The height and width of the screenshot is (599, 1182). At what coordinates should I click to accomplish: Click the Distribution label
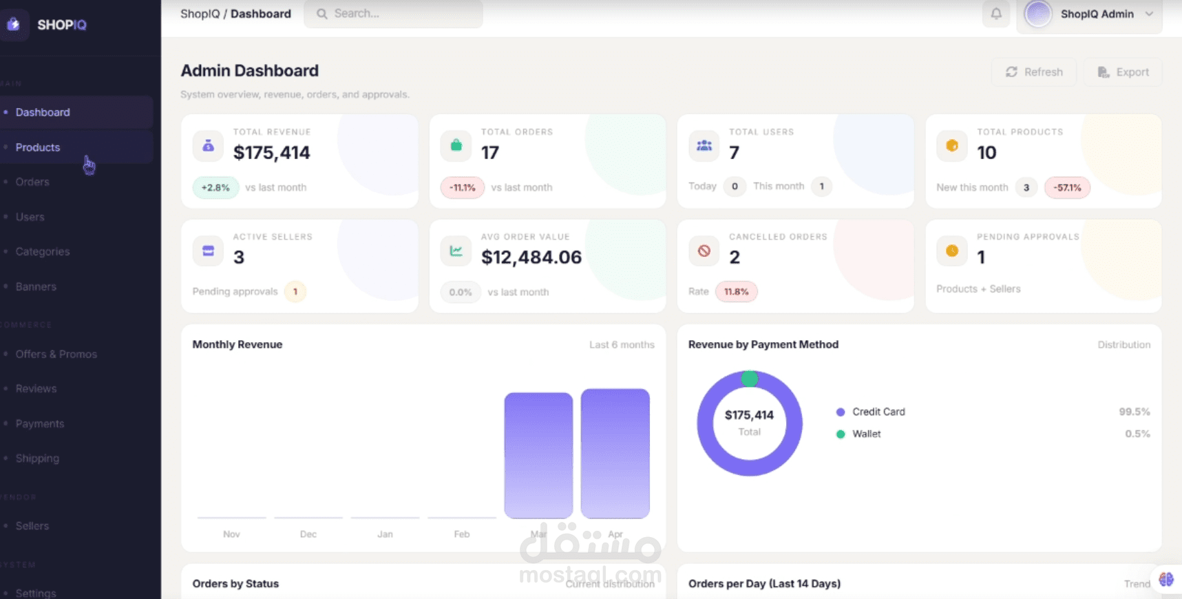pyautogui.click(x=1124, y=344)
